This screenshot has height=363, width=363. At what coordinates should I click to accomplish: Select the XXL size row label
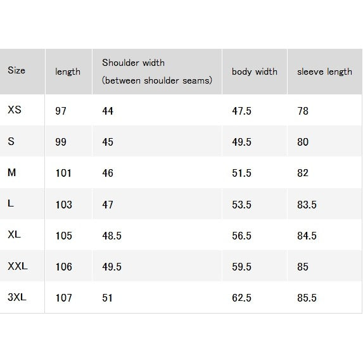(18, 266)
